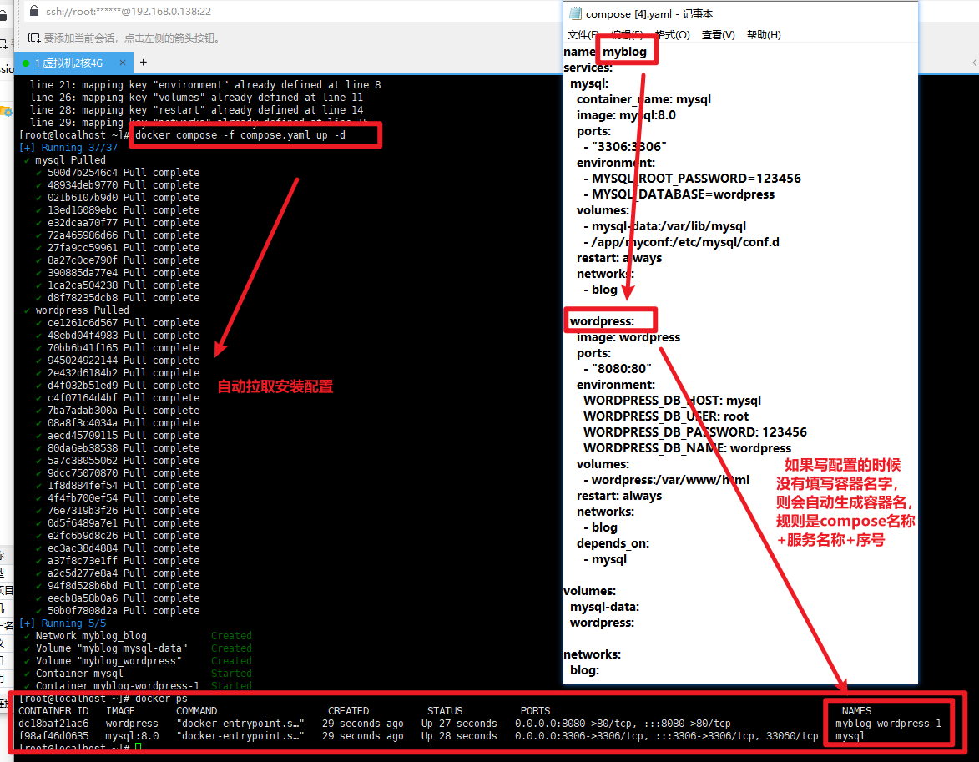Open a new session tab with the plus button
This screenshot has height=762, width=979.
(x=143, y=63)
